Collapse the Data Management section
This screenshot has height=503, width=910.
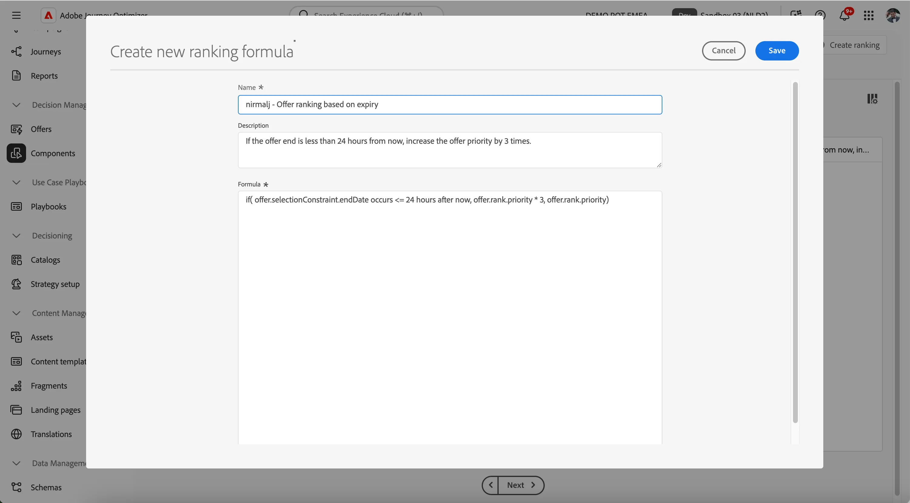tap(16, 463)
